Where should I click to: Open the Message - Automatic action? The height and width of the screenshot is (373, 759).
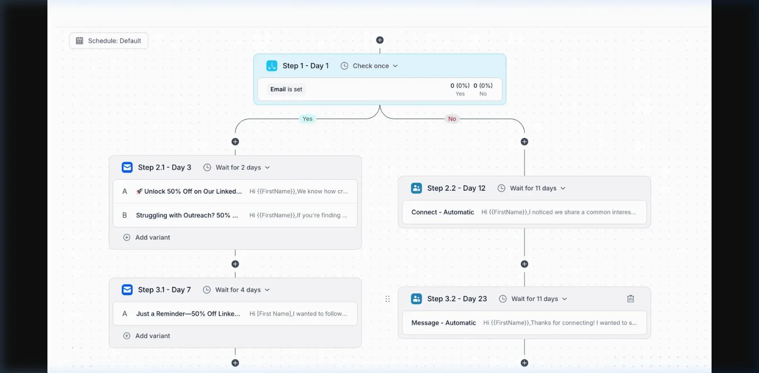[525, 322]
